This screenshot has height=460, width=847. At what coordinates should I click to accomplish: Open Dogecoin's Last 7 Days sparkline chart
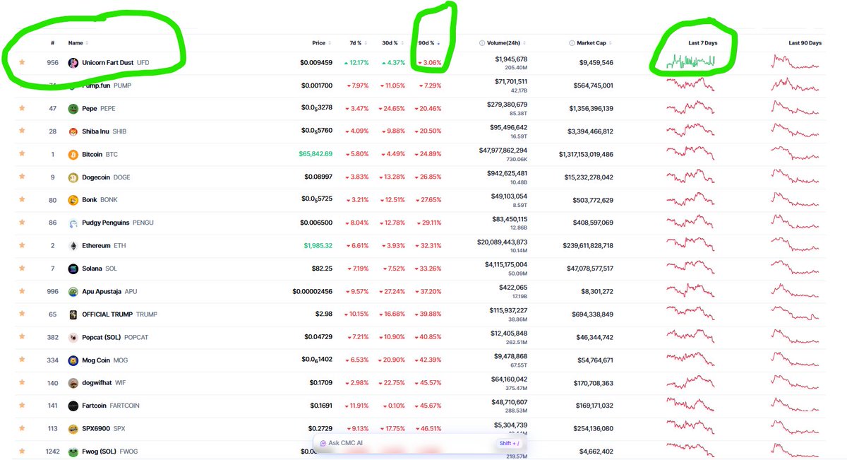click(x=692, y=177)
